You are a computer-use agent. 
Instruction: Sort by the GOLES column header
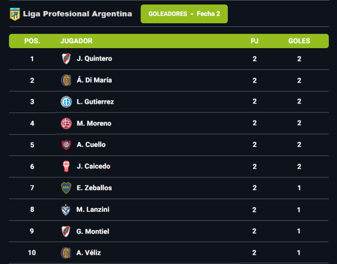pos(299,41)
